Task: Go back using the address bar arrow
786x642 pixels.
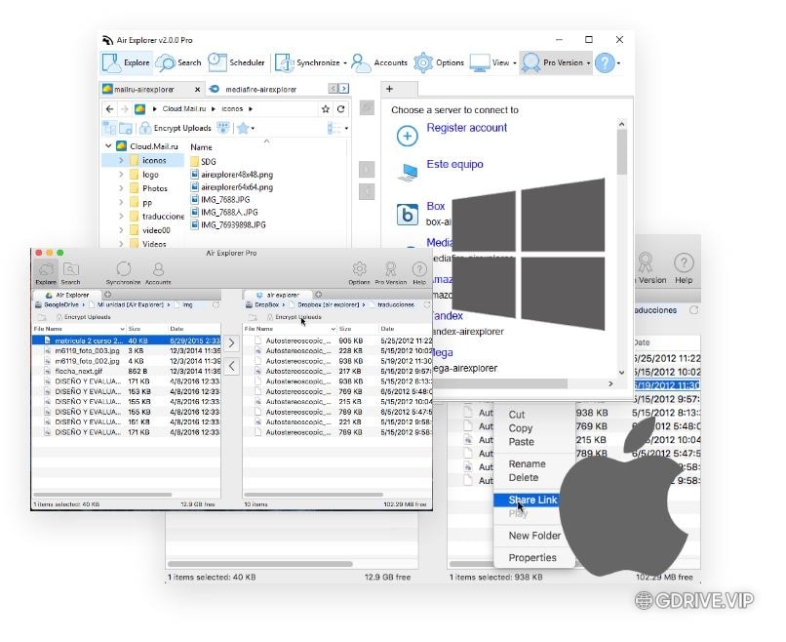Action: [x=110, y=109]
